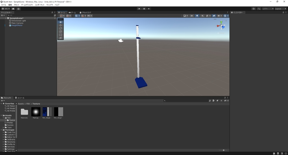Toggle scene lighting bulb
The width and height of the screenshot is (288, 155).
click(197, 16)
